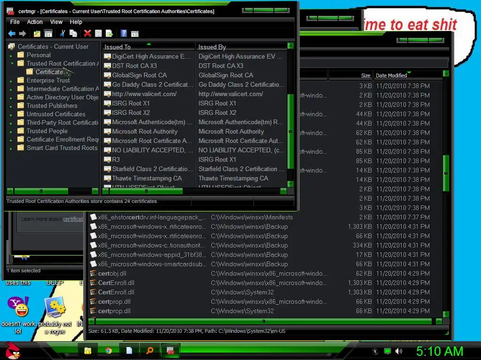481x360 pixels.
Task: Open the Action menu
Action: pyautogui.click(x=35, y=22)
